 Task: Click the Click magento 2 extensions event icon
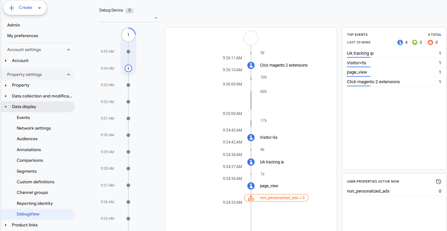[251, 65]
